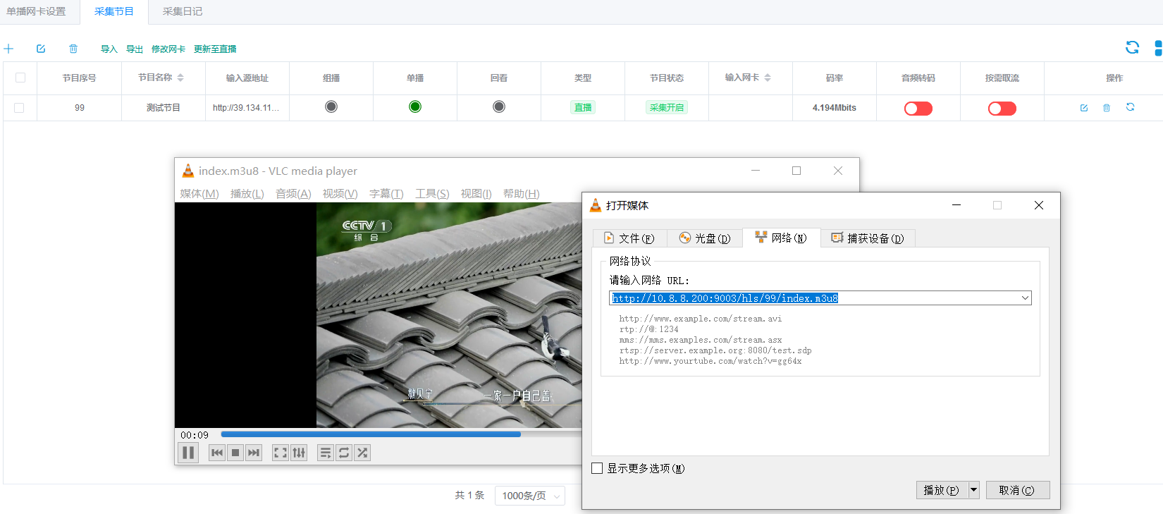Open the 1000条/页 page size dropdown
This screenshot has height=514, width=1163.
[x=529, y=496]
